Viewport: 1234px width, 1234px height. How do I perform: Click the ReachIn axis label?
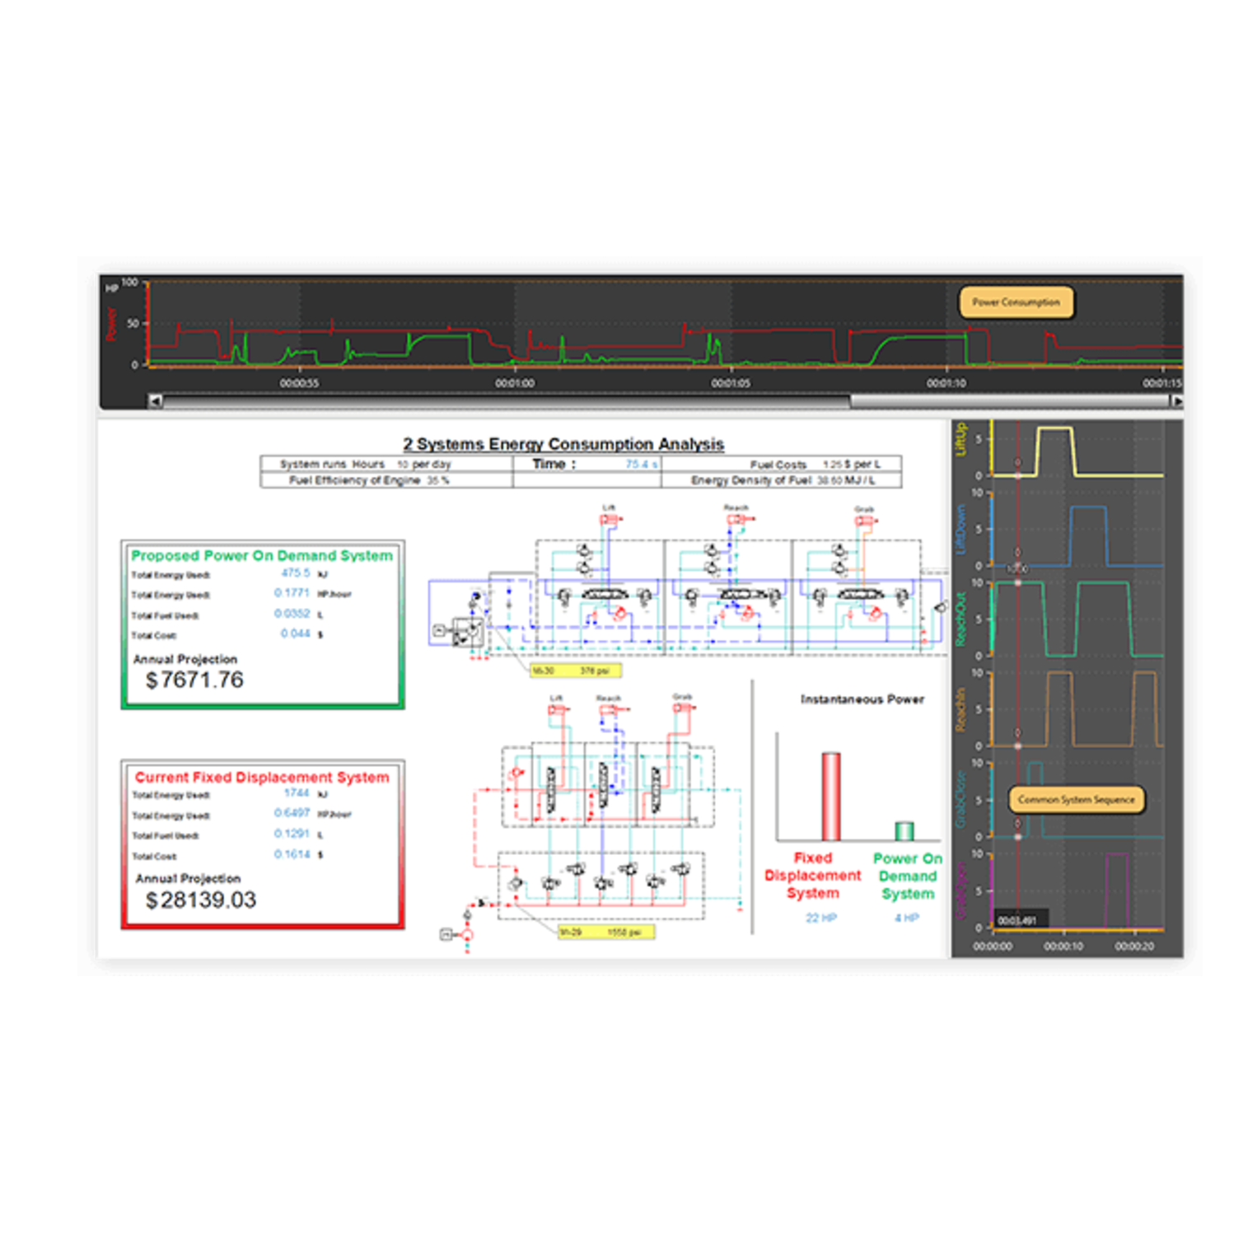[x=960, y=710]
